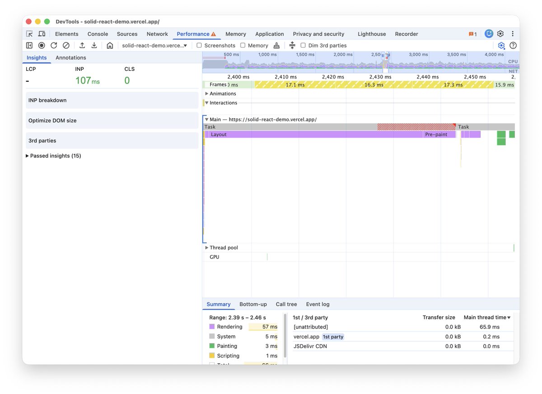Activate the inspect element picker icon
This screenshot has height=394, width=542.
(29, 34)
